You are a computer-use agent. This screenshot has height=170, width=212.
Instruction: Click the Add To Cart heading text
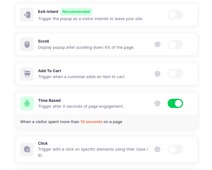pos(50,71)
